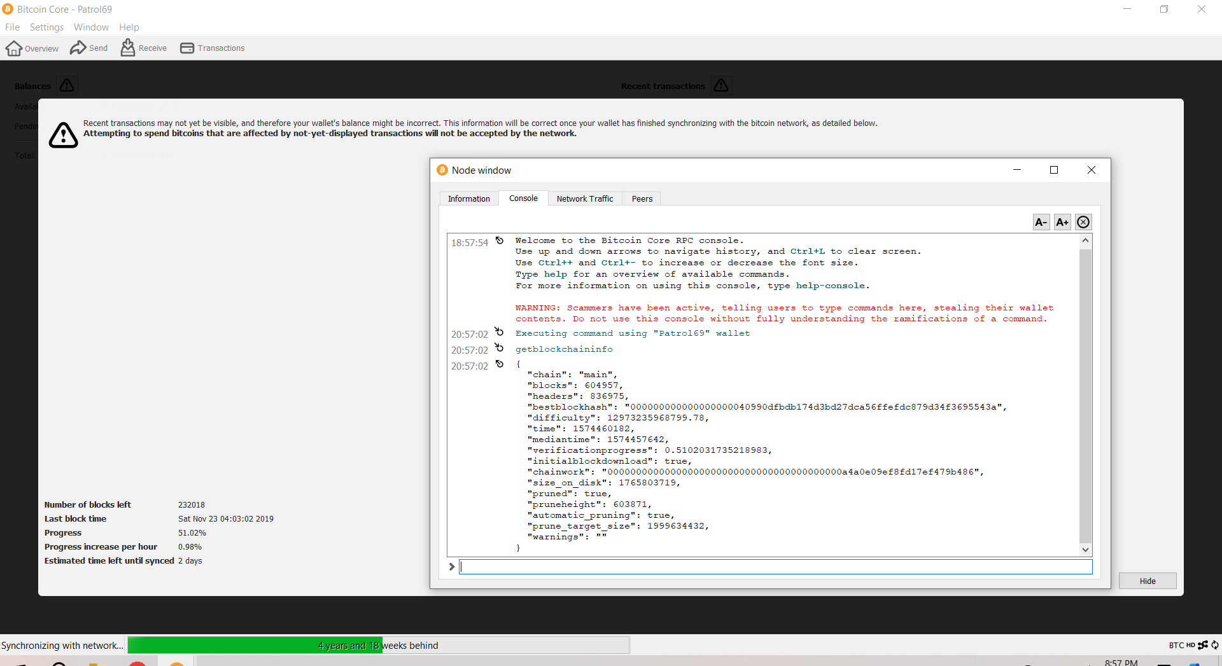Click the sync spinner status icon

pyautogui.click(x=1215, y=645)
